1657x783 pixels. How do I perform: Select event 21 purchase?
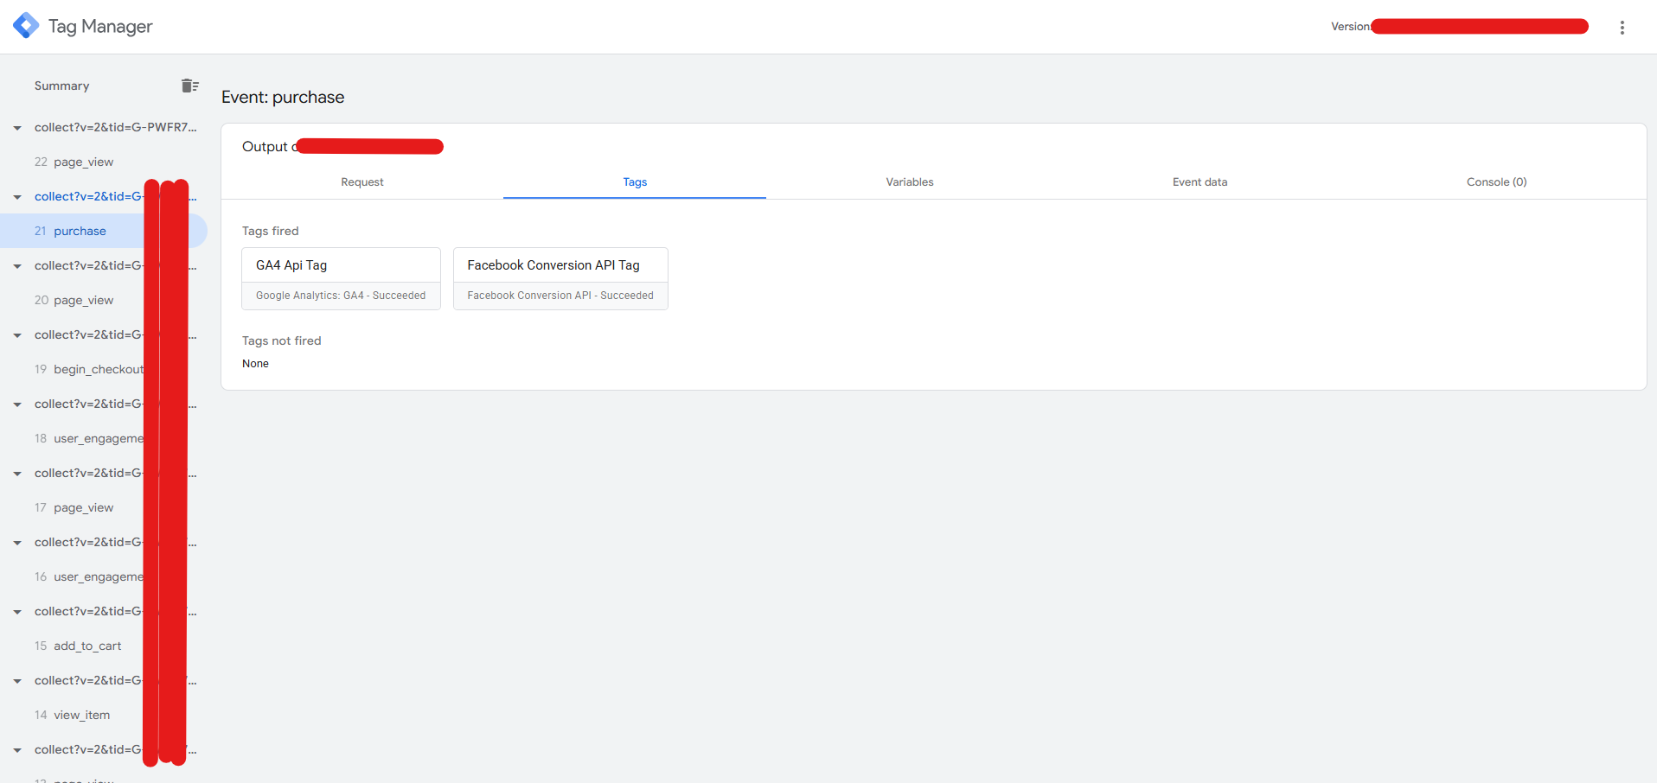pos(104,231)
